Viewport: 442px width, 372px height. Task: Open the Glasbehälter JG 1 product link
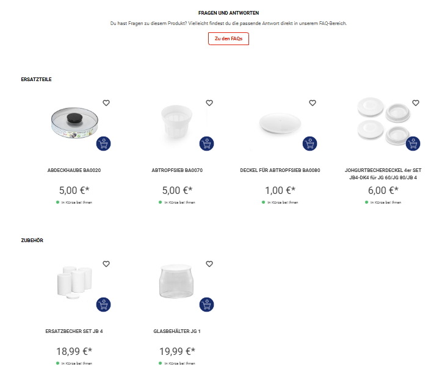coord(177,331)
